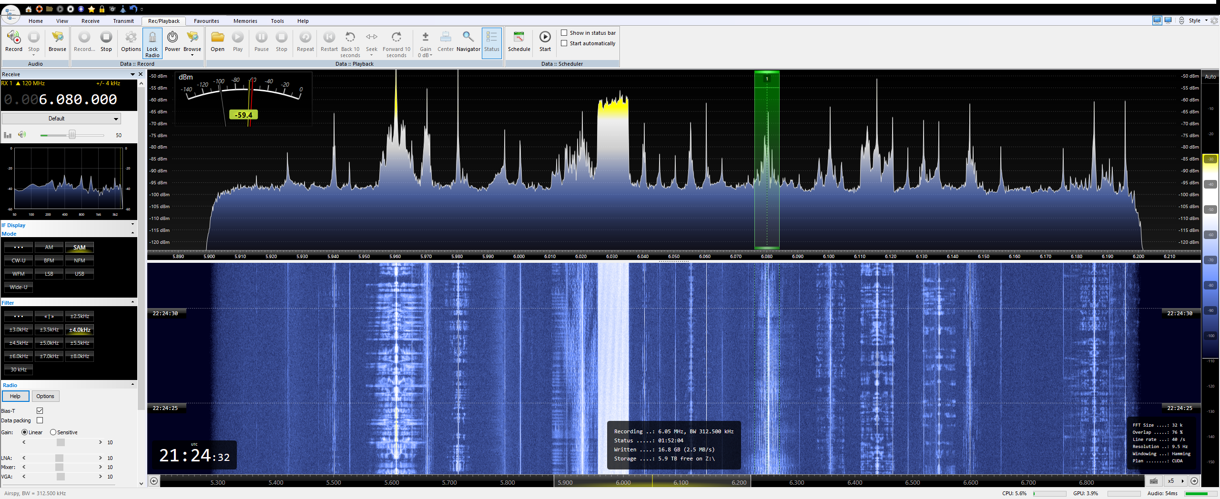Click the Scheduler Start button

coord(545,41)
